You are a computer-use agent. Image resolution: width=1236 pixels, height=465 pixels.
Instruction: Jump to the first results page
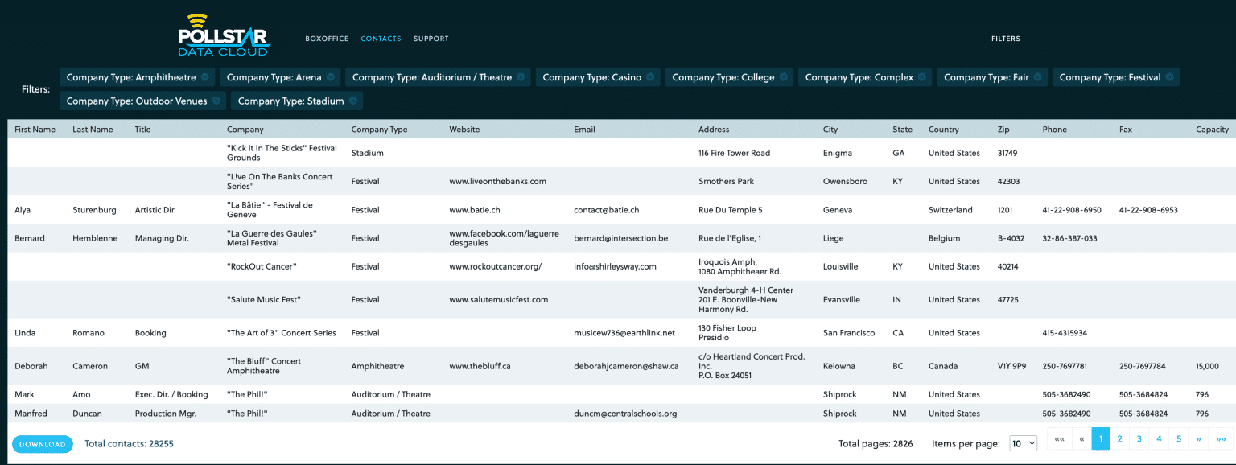(1059, 438)
